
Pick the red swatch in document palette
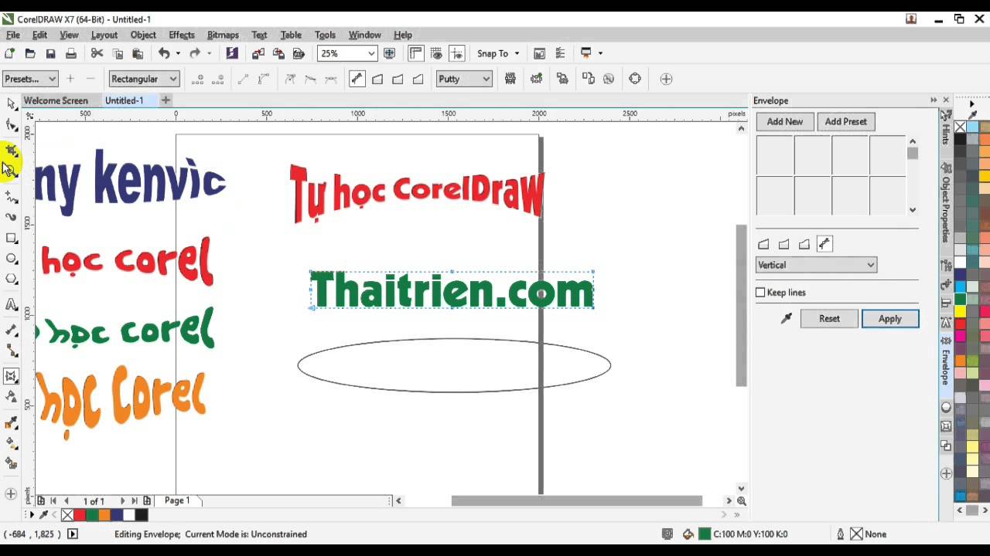80,515
